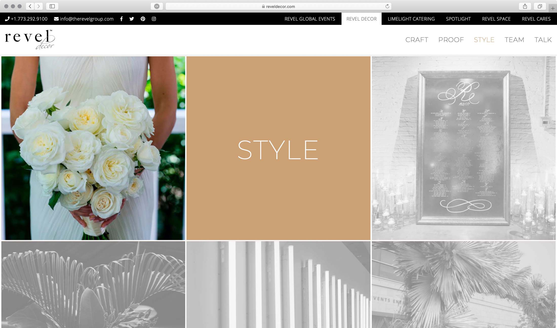This screenshot has width=557, height=328.
Task: Reload the page with refresh icon
Action: pos(387,6)
